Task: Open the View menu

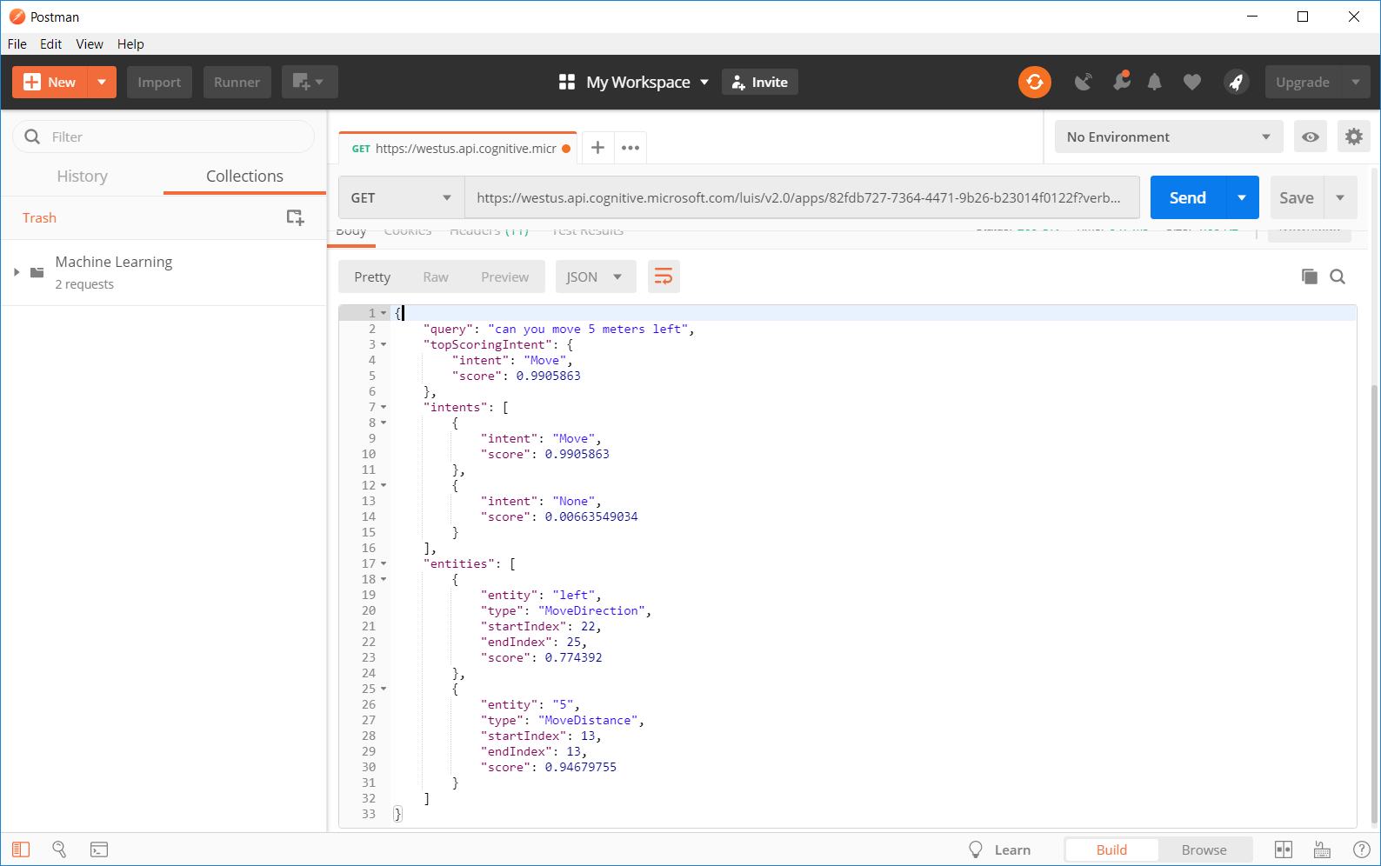Action: (x=90, y=43)
